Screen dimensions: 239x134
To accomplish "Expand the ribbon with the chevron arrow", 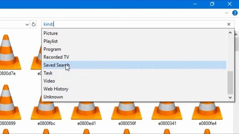I will [x=227, y=13].
